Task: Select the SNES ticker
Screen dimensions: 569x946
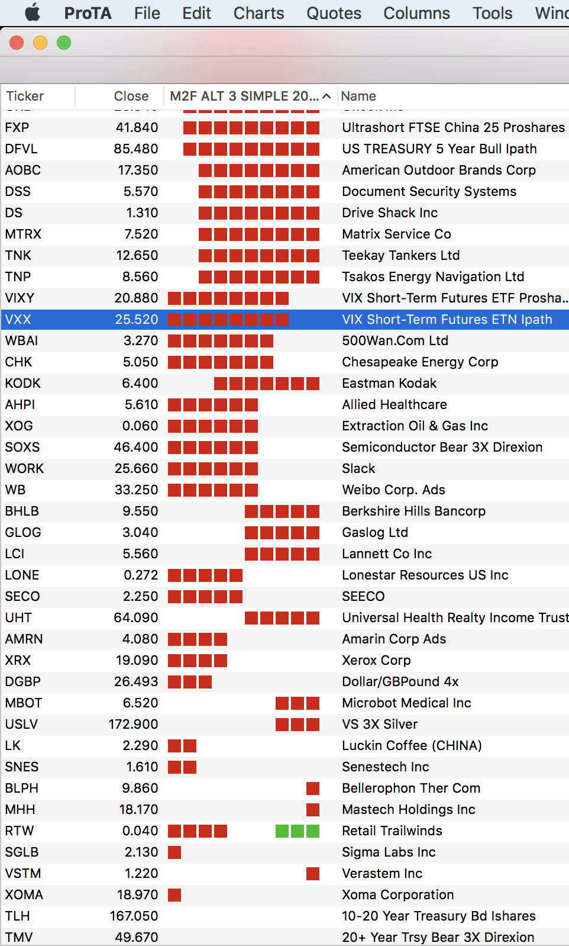Action: coord(22,767)
